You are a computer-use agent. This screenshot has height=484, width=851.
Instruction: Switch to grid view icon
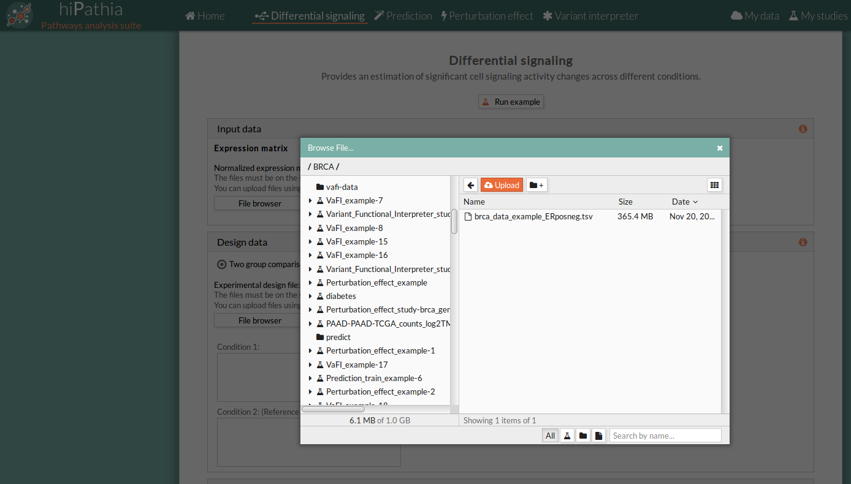[714, 185]
